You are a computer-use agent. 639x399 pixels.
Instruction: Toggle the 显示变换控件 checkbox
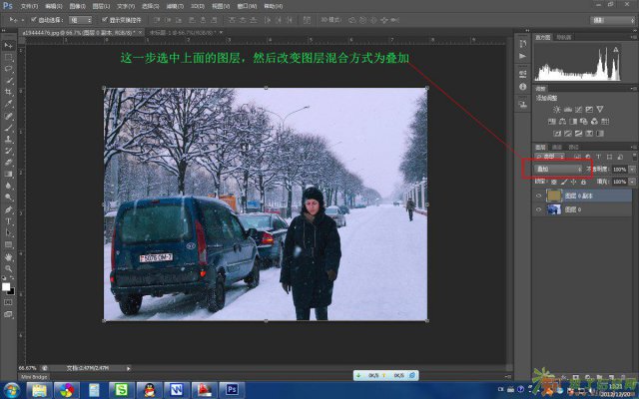105,19
